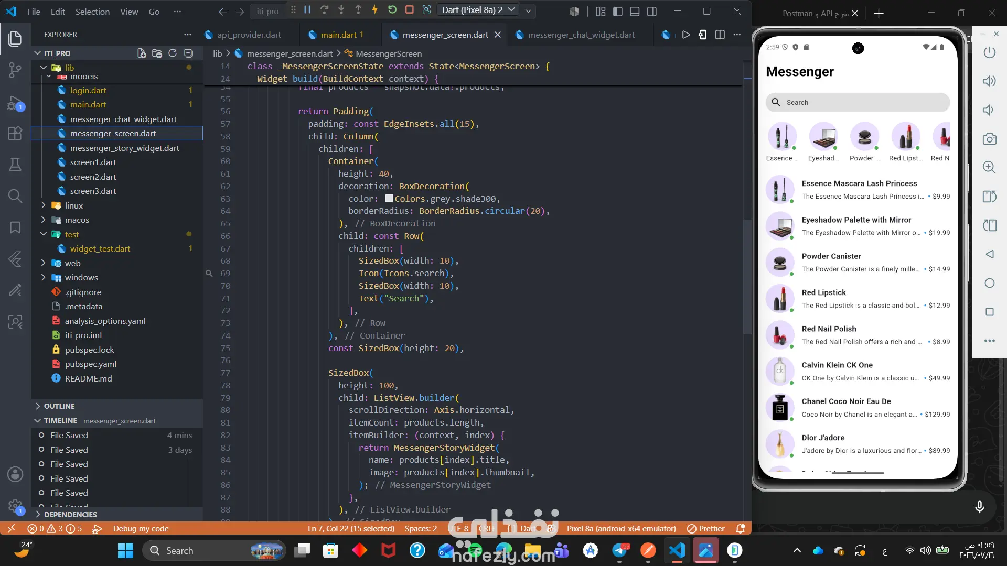
Task: Open the command center dropdown chevron
Action: pos(528,10)
